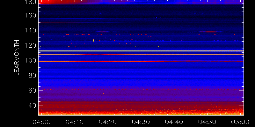Click the 04:40 time axis label
Image resolution: width=255 pixels, height=127 pixels.
pyautogui.click(x=174, y=122)
